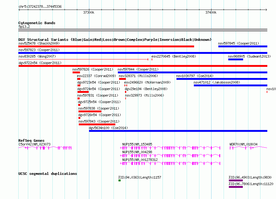Click the NUP155|NM_153485 gene label

click(x=137, y=144)
